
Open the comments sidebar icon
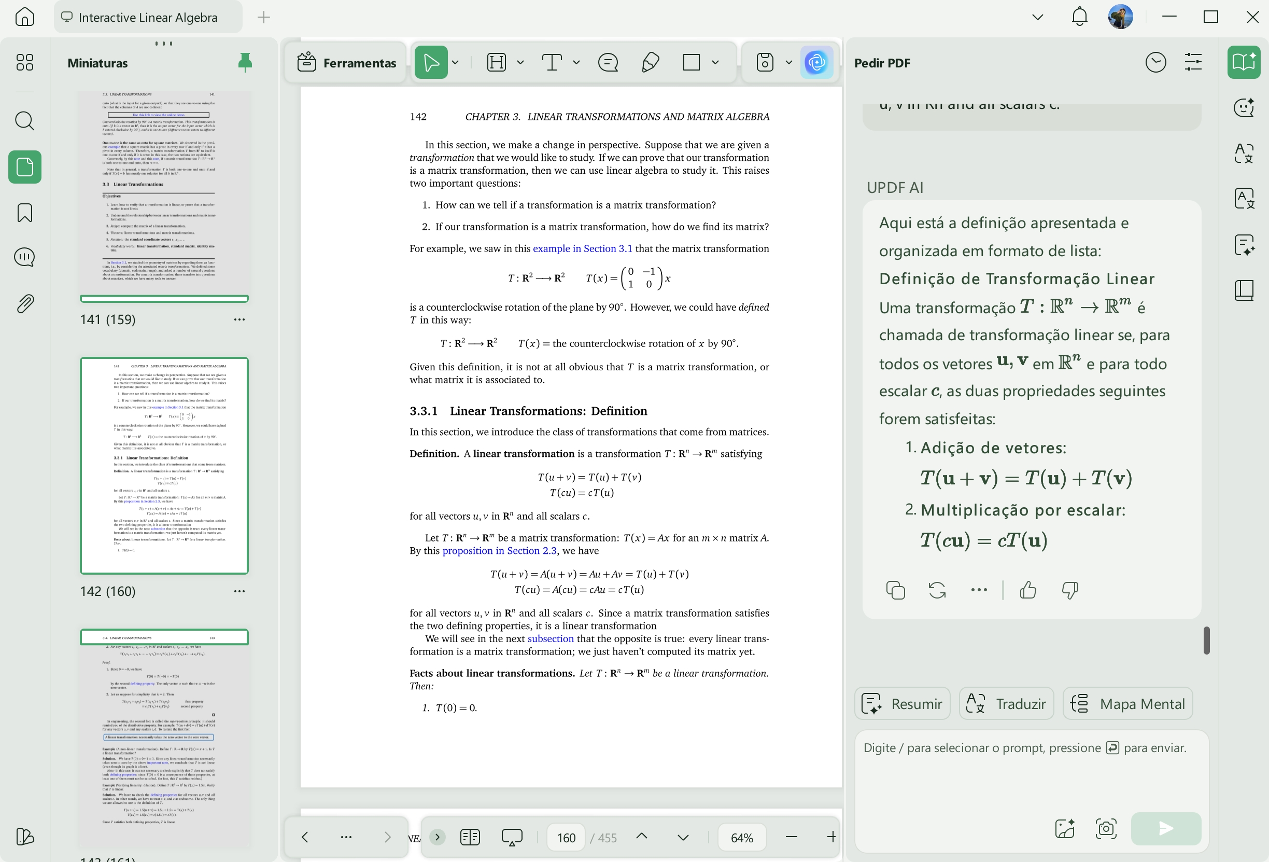click(24, 257)
